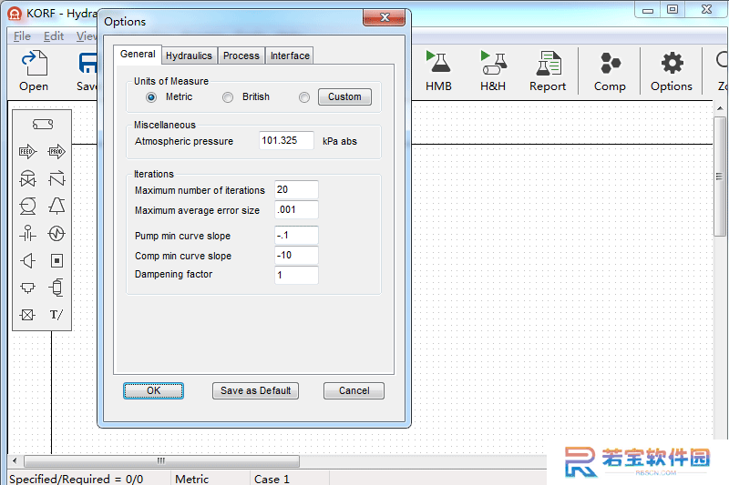Switch to the Process tab

[x=241, y=56]
